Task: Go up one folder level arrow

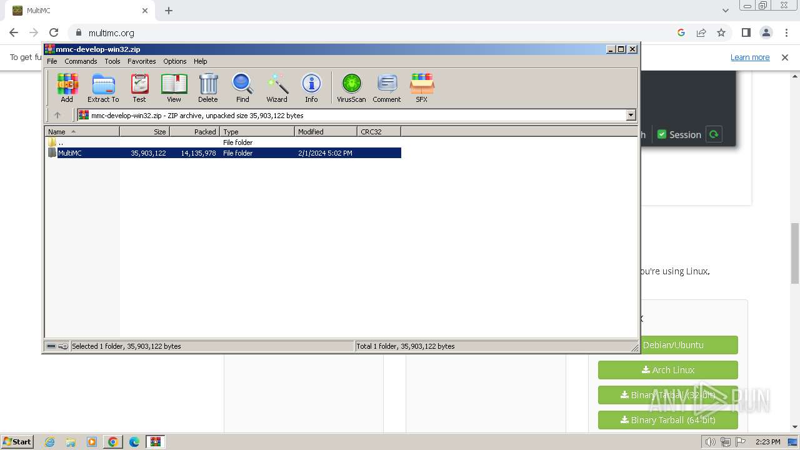Action: click(x=57, y=115)
